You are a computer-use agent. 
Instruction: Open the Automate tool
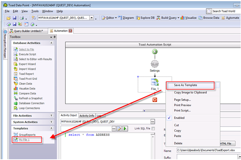230,18
